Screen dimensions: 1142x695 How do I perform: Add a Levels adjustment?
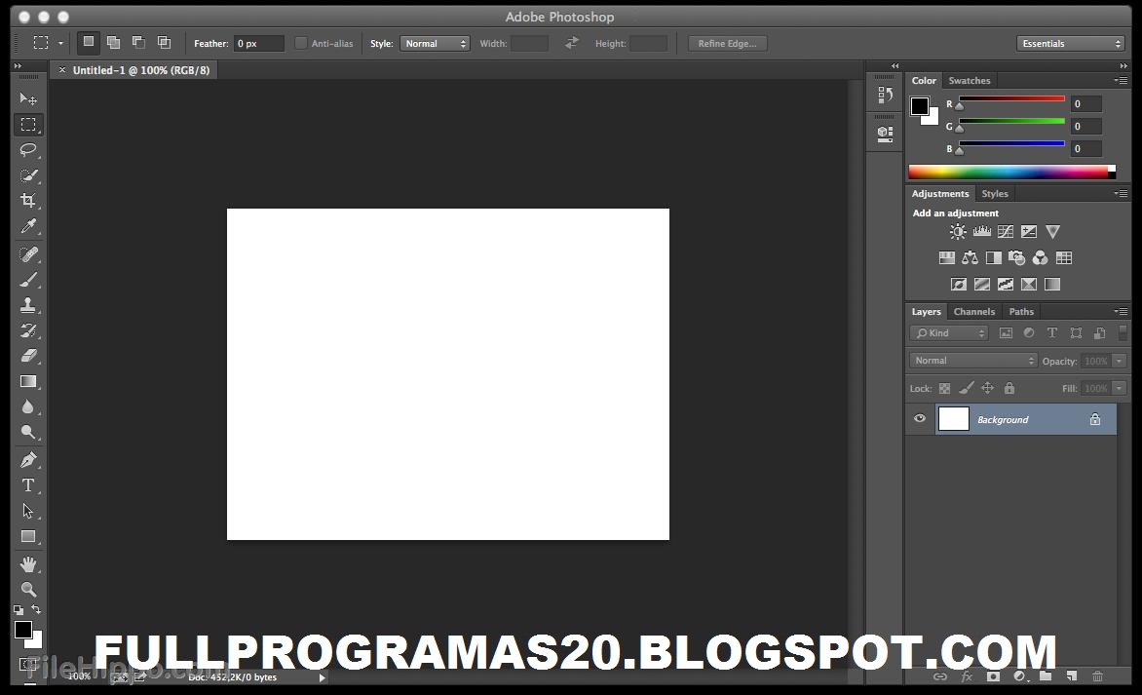(982, 232)
